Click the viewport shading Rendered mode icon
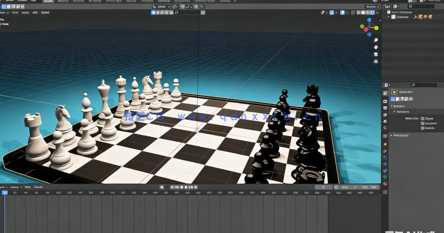 pos(373,13)
